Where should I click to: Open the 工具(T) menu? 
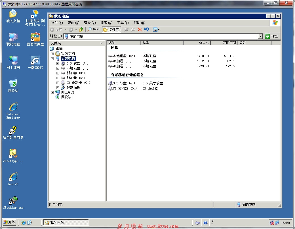tap(123, 23)
